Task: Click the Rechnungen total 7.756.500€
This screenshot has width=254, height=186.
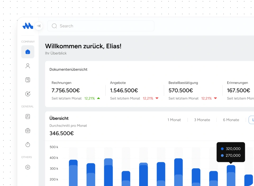Action: pos(66,91)
